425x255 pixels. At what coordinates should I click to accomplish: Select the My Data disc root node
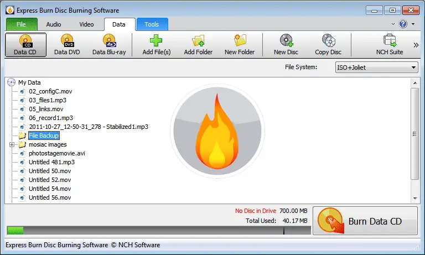(29, 82)
